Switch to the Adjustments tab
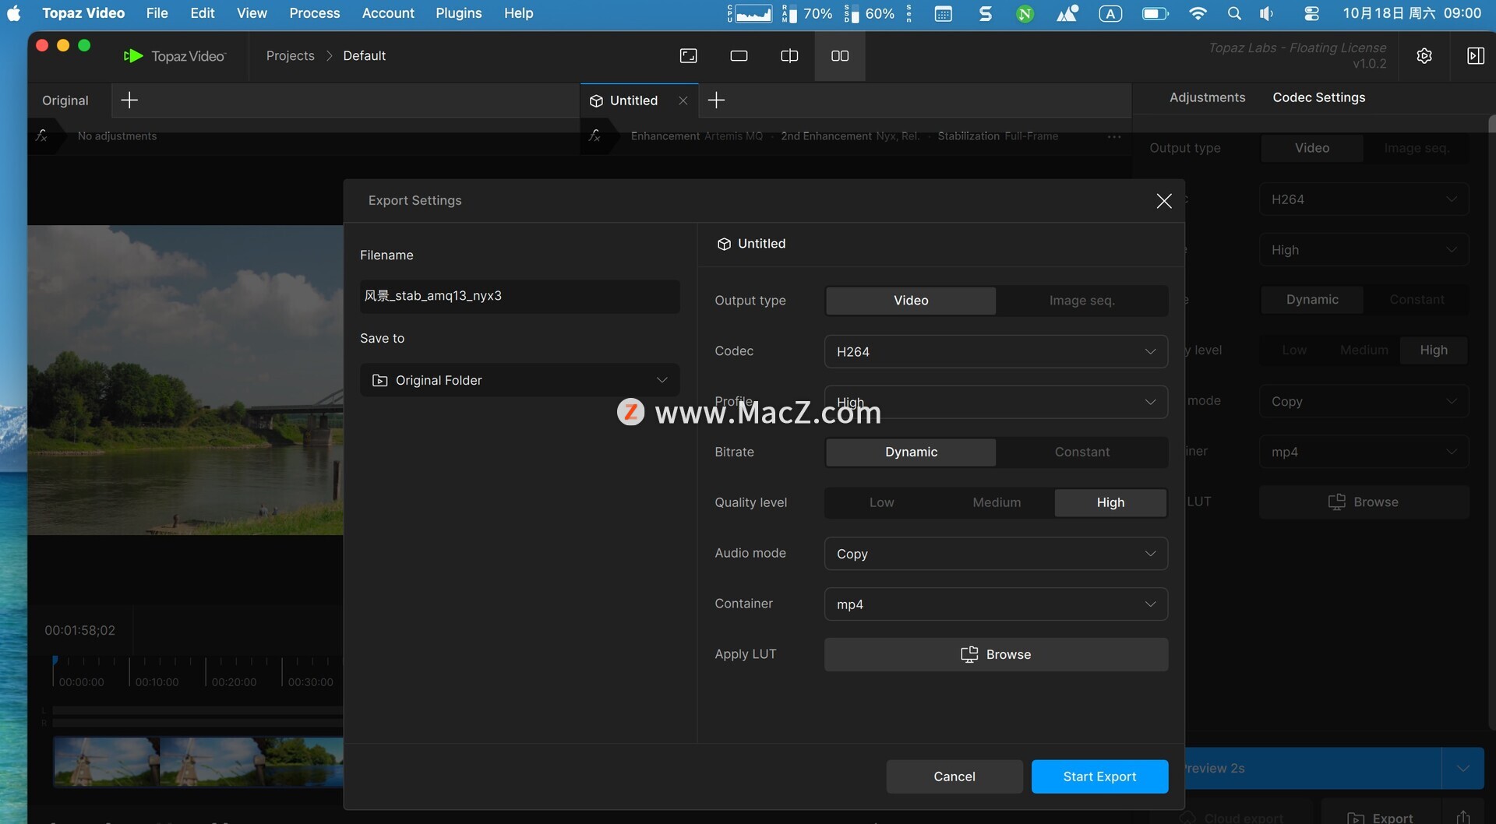The width and height of the screenshot is (1496, 824). [1207, 97]
